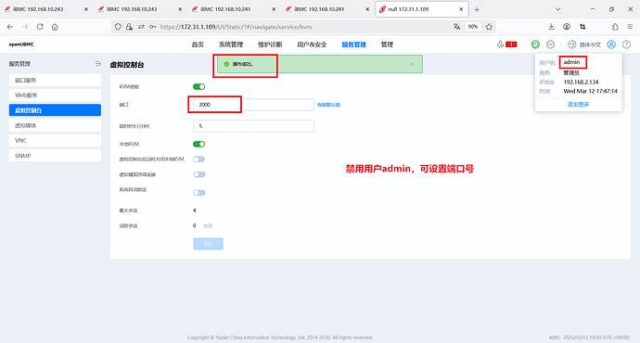Open the 用户&安全 menu
Screen dimensions: 640x343
coord(312,44)
